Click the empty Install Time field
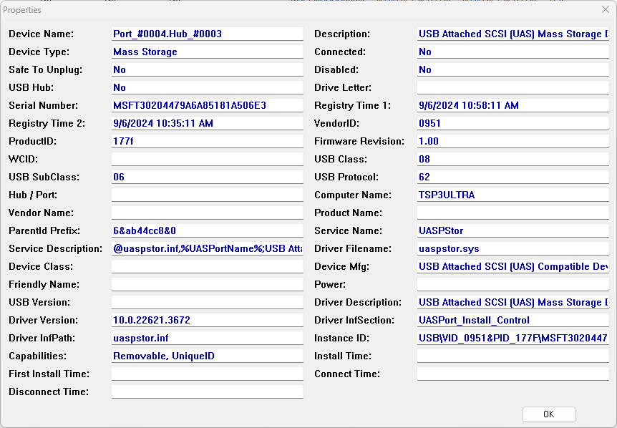The width and height of the screenshot is (617, 428). pyautogui.click(x=513, y=356)
